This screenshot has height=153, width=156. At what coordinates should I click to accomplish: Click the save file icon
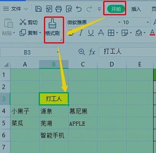tap(38, 9)
